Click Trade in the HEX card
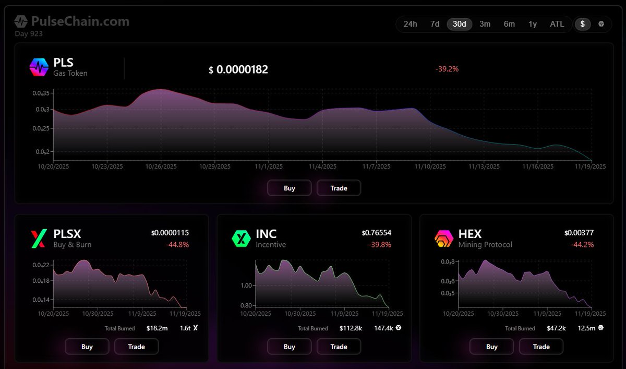Screen dimensions: 626x369 541,347
